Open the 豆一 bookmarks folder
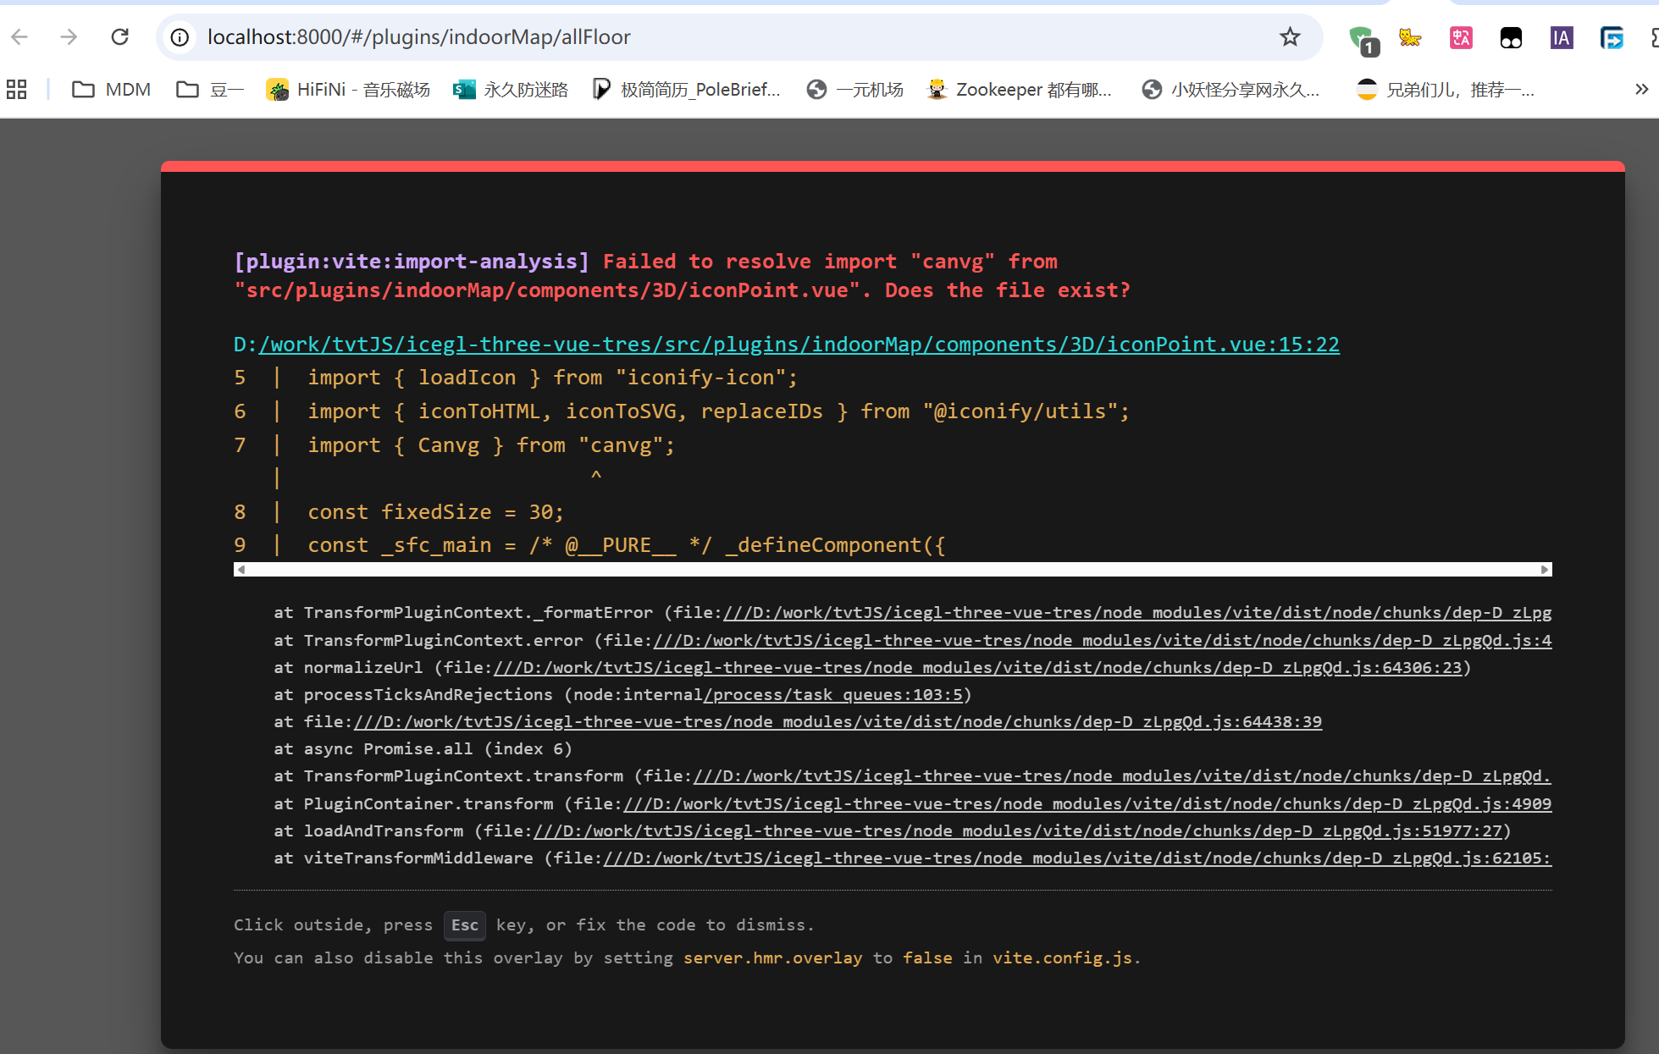 coord(210,90)
